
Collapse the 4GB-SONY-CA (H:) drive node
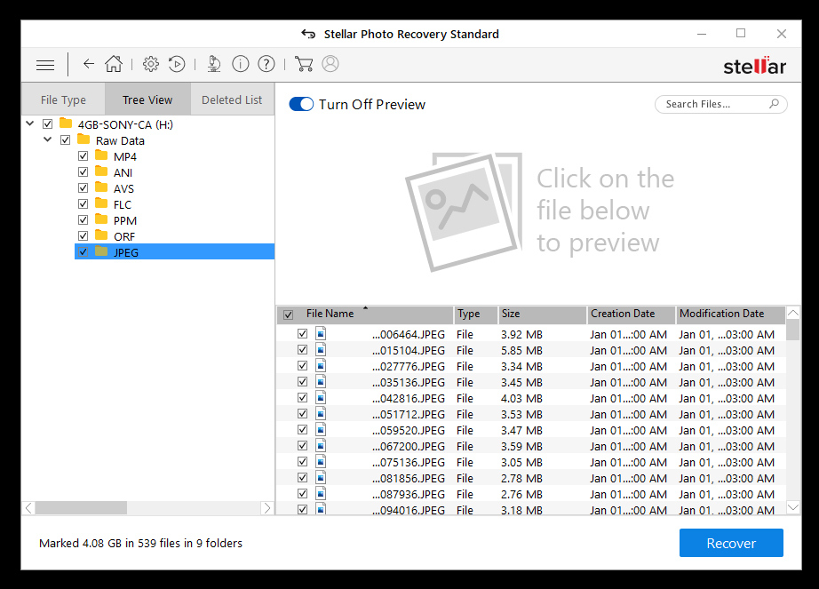[x=30, y=124]
